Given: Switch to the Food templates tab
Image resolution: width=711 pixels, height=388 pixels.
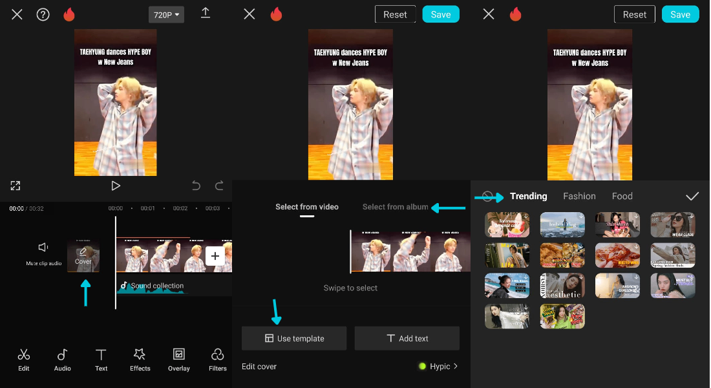Looking at the screenshot, I should [622, 196].
